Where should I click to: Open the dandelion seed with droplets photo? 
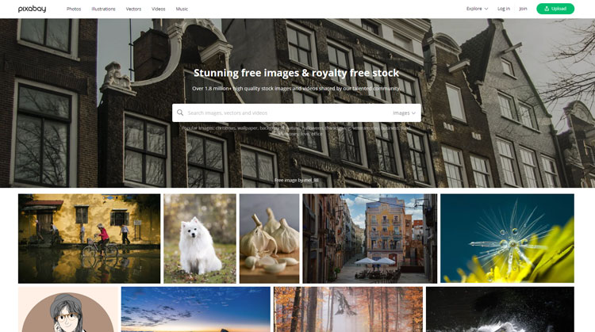pos(507,239)
